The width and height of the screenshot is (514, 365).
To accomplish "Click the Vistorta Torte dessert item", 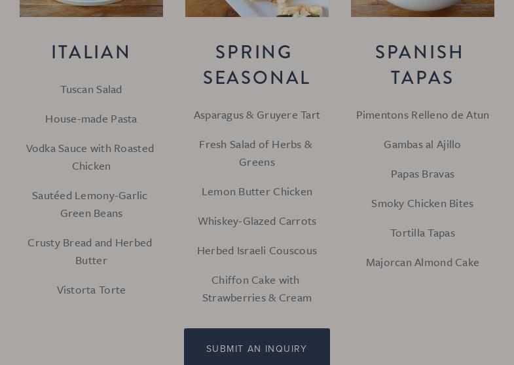I will click(91, 290).
